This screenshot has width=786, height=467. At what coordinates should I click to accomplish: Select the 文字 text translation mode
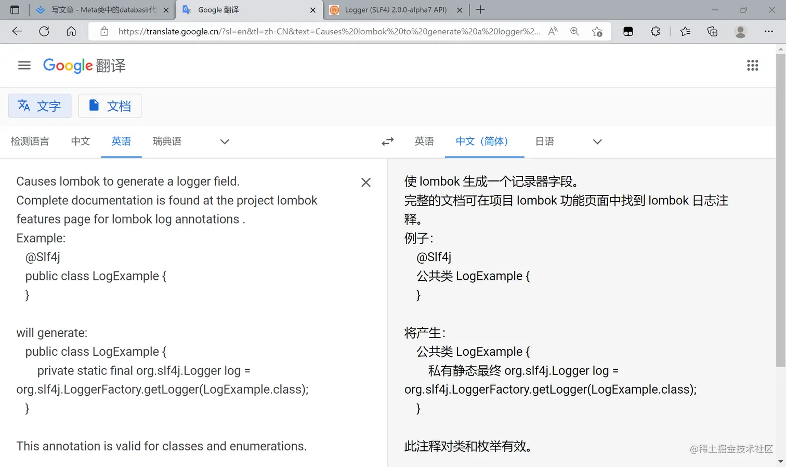(x=40, y=106)
